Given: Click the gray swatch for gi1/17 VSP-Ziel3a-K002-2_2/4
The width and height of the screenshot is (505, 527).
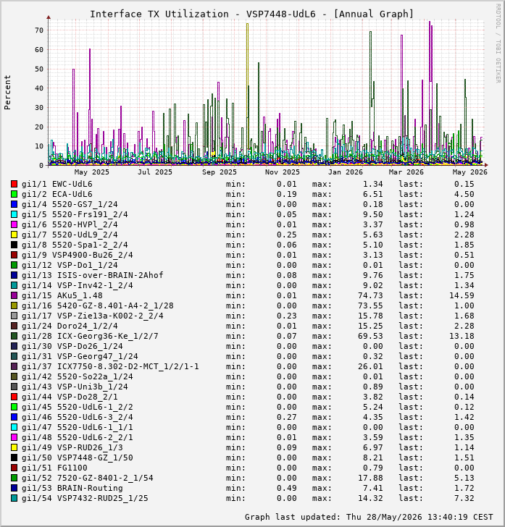Looking at the screenshot, I should tap(14, 316).
